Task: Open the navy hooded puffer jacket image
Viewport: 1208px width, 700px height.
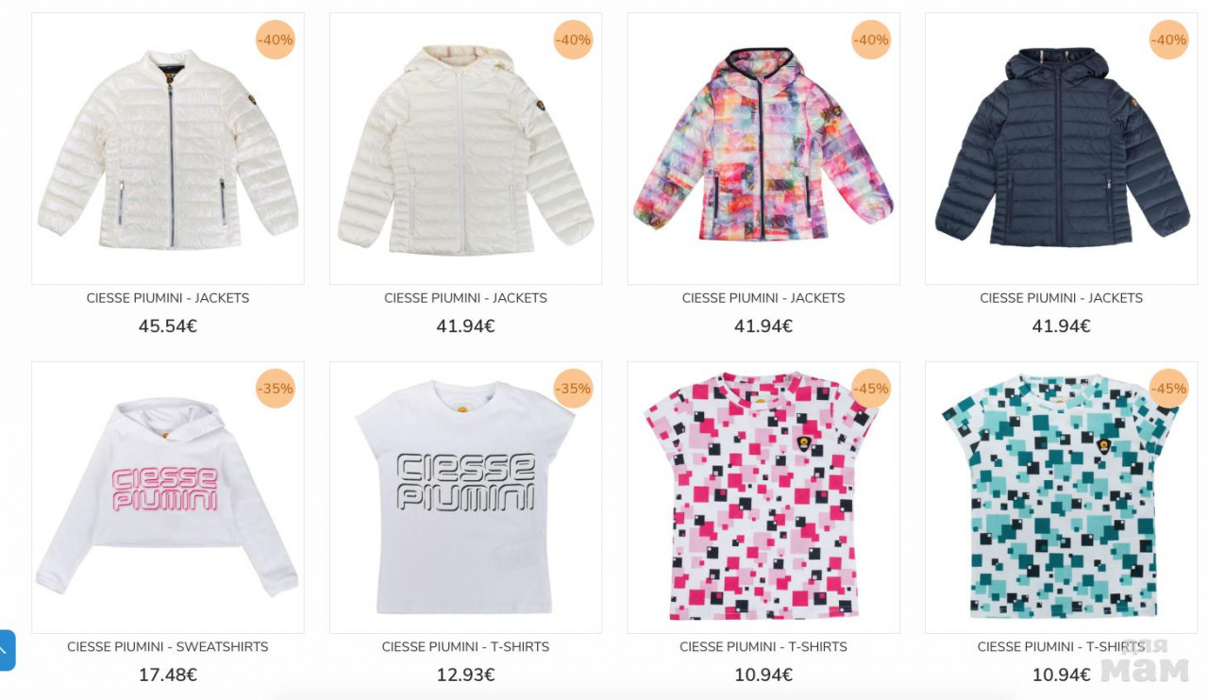Action: (x=1062, y=149)
